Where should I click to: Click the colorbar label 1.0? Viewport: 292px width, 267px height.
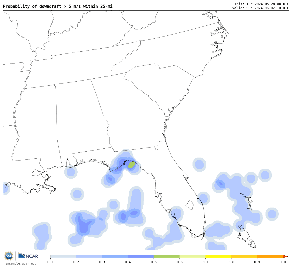tap(283, 262)
